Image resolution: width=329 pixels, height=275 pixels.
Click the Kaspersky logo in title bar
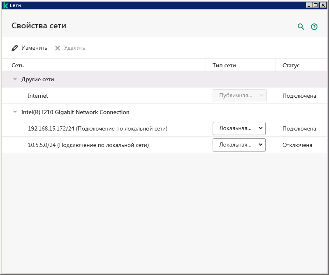[x=5, y=5]
